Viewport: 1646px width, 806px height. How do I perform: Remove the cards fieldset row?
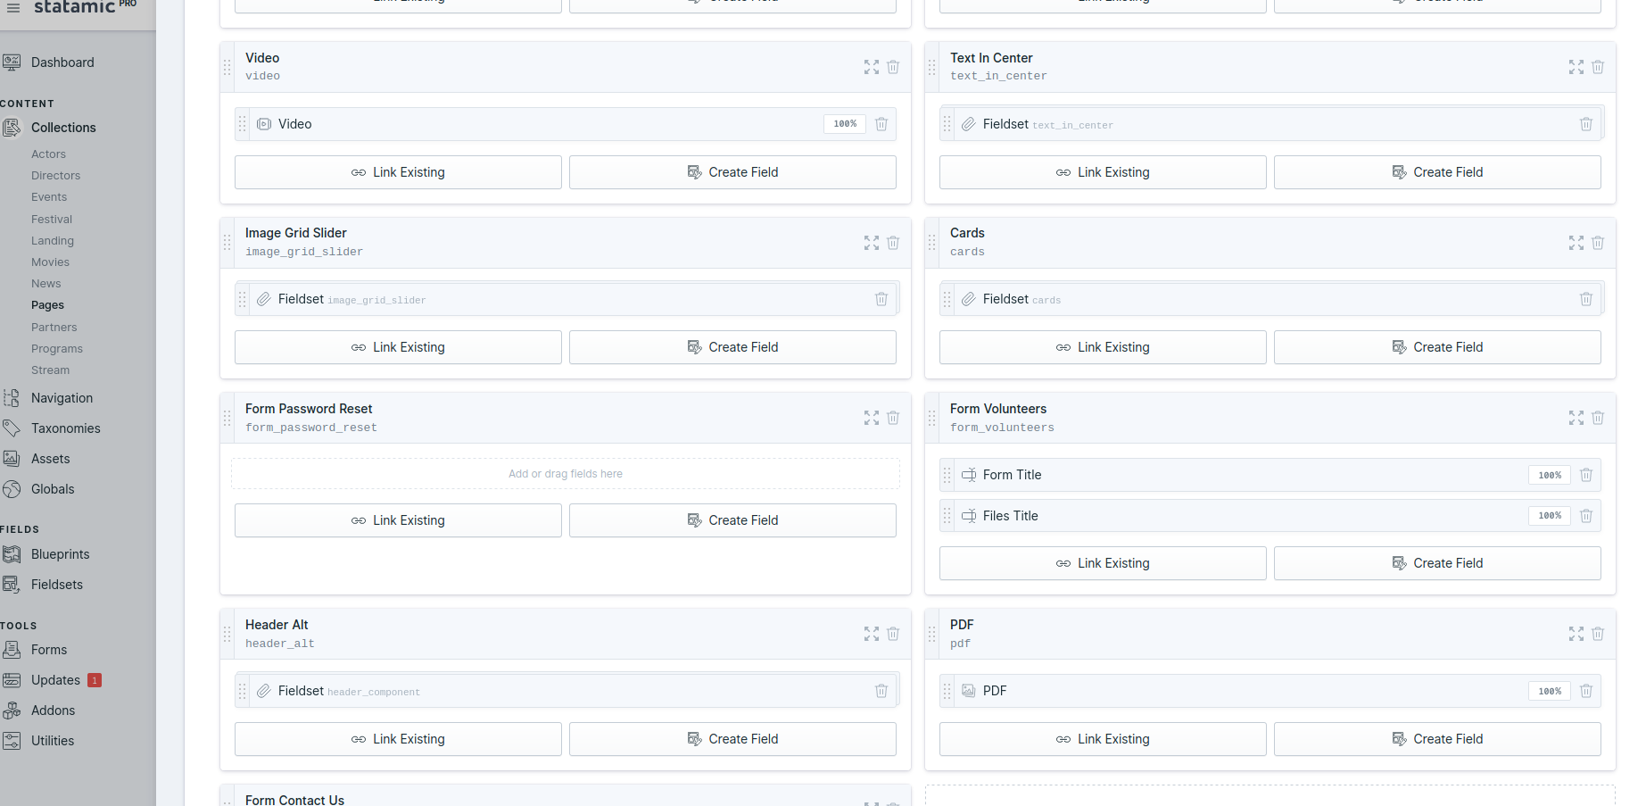(x=1586, y=299)
